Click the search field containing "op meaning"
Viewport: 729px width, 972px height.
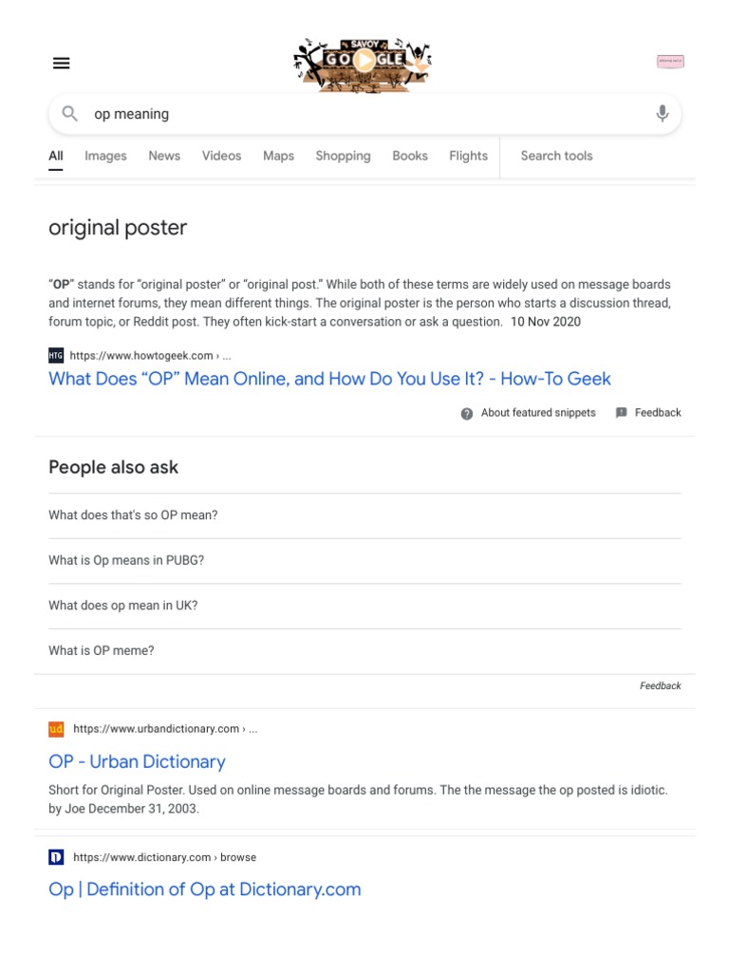[361, 114]
